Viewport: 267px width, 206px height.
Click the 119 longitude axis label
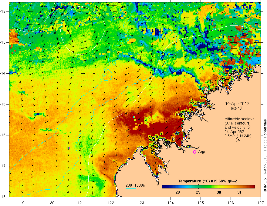coord(21,203)
